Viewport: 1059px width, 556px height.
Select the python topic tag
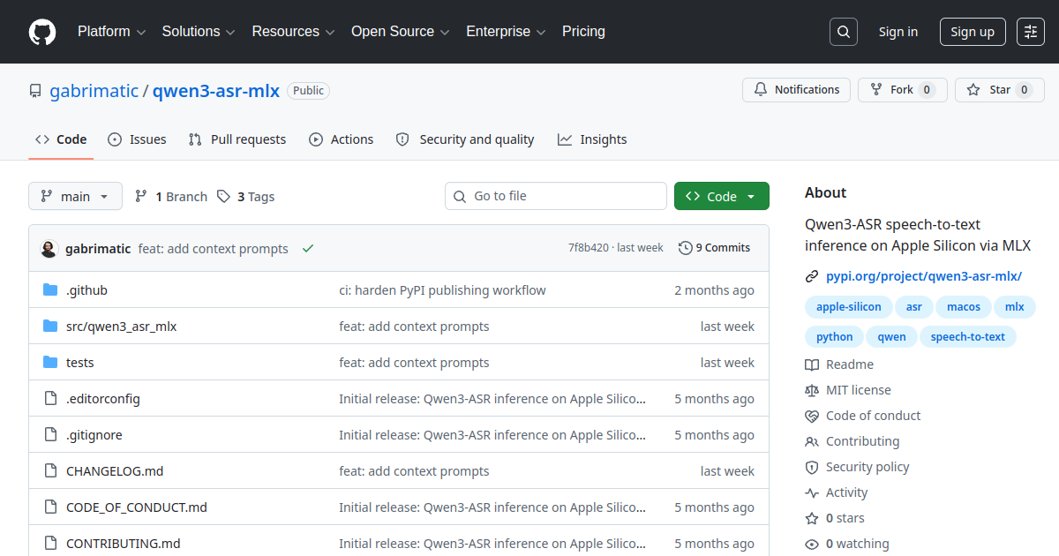(834, 337)
